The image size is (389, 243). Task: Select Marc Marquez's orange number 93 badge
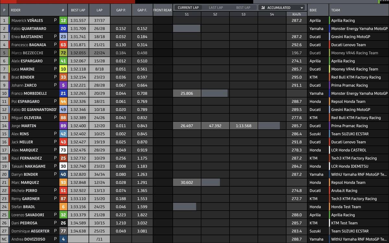click(63, 182)
